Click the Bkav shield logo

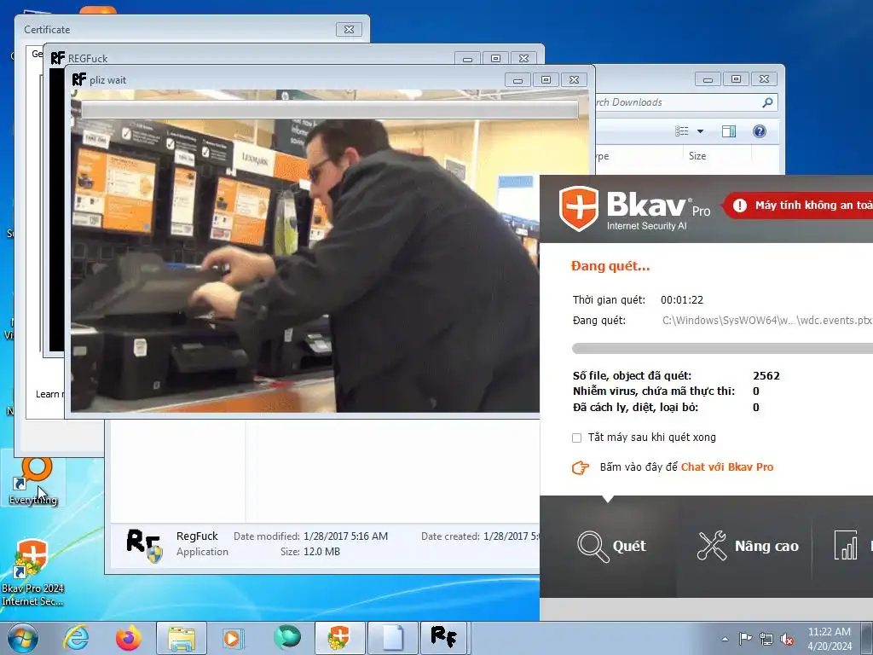(579, 208)
